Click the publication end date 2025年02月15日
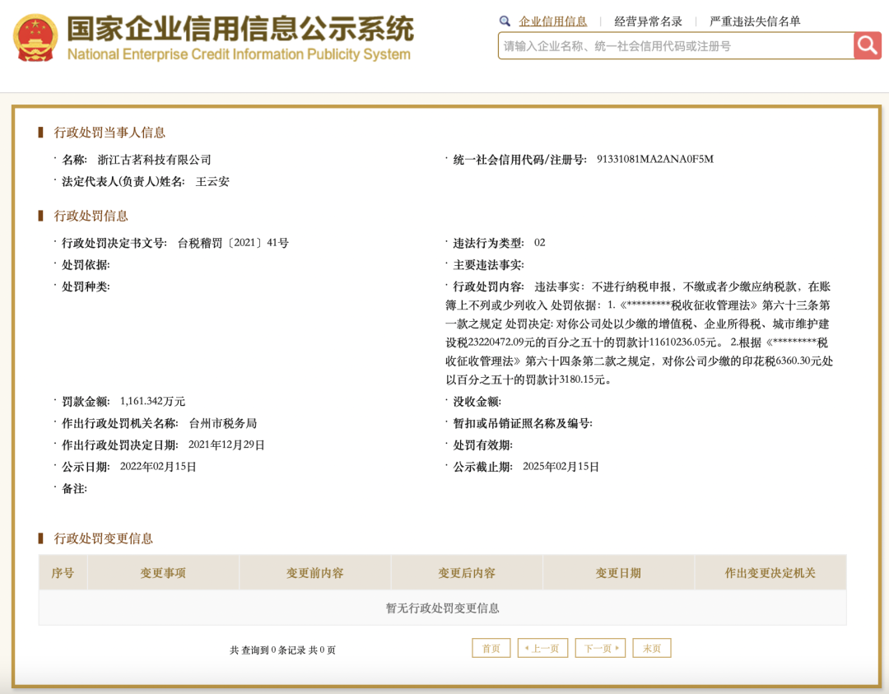 click(x=561, y=467)
